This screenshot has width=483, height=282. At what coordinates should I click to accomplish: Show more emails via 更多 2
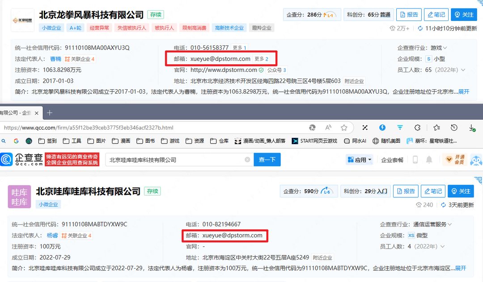pos(261,58)
